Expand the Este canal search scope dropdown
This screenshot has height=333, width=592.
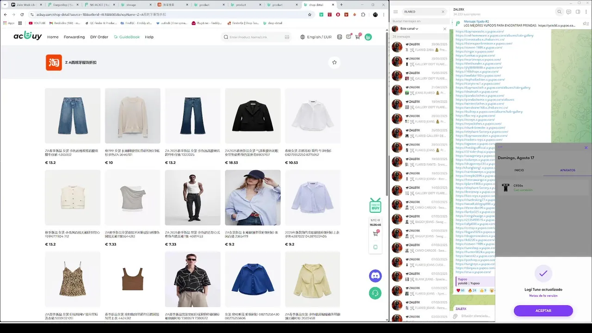point(409,29)
